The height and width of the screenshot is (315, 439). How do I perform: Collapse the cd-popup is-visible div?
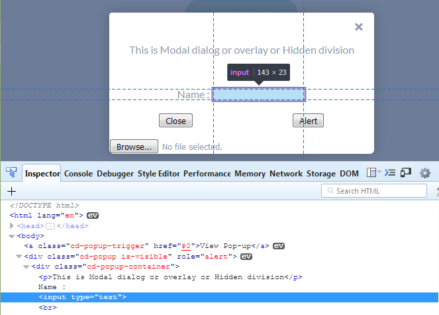pos(19,257)
